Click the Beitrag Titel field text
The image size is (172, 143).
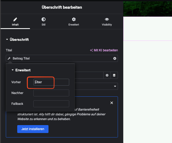21,58
